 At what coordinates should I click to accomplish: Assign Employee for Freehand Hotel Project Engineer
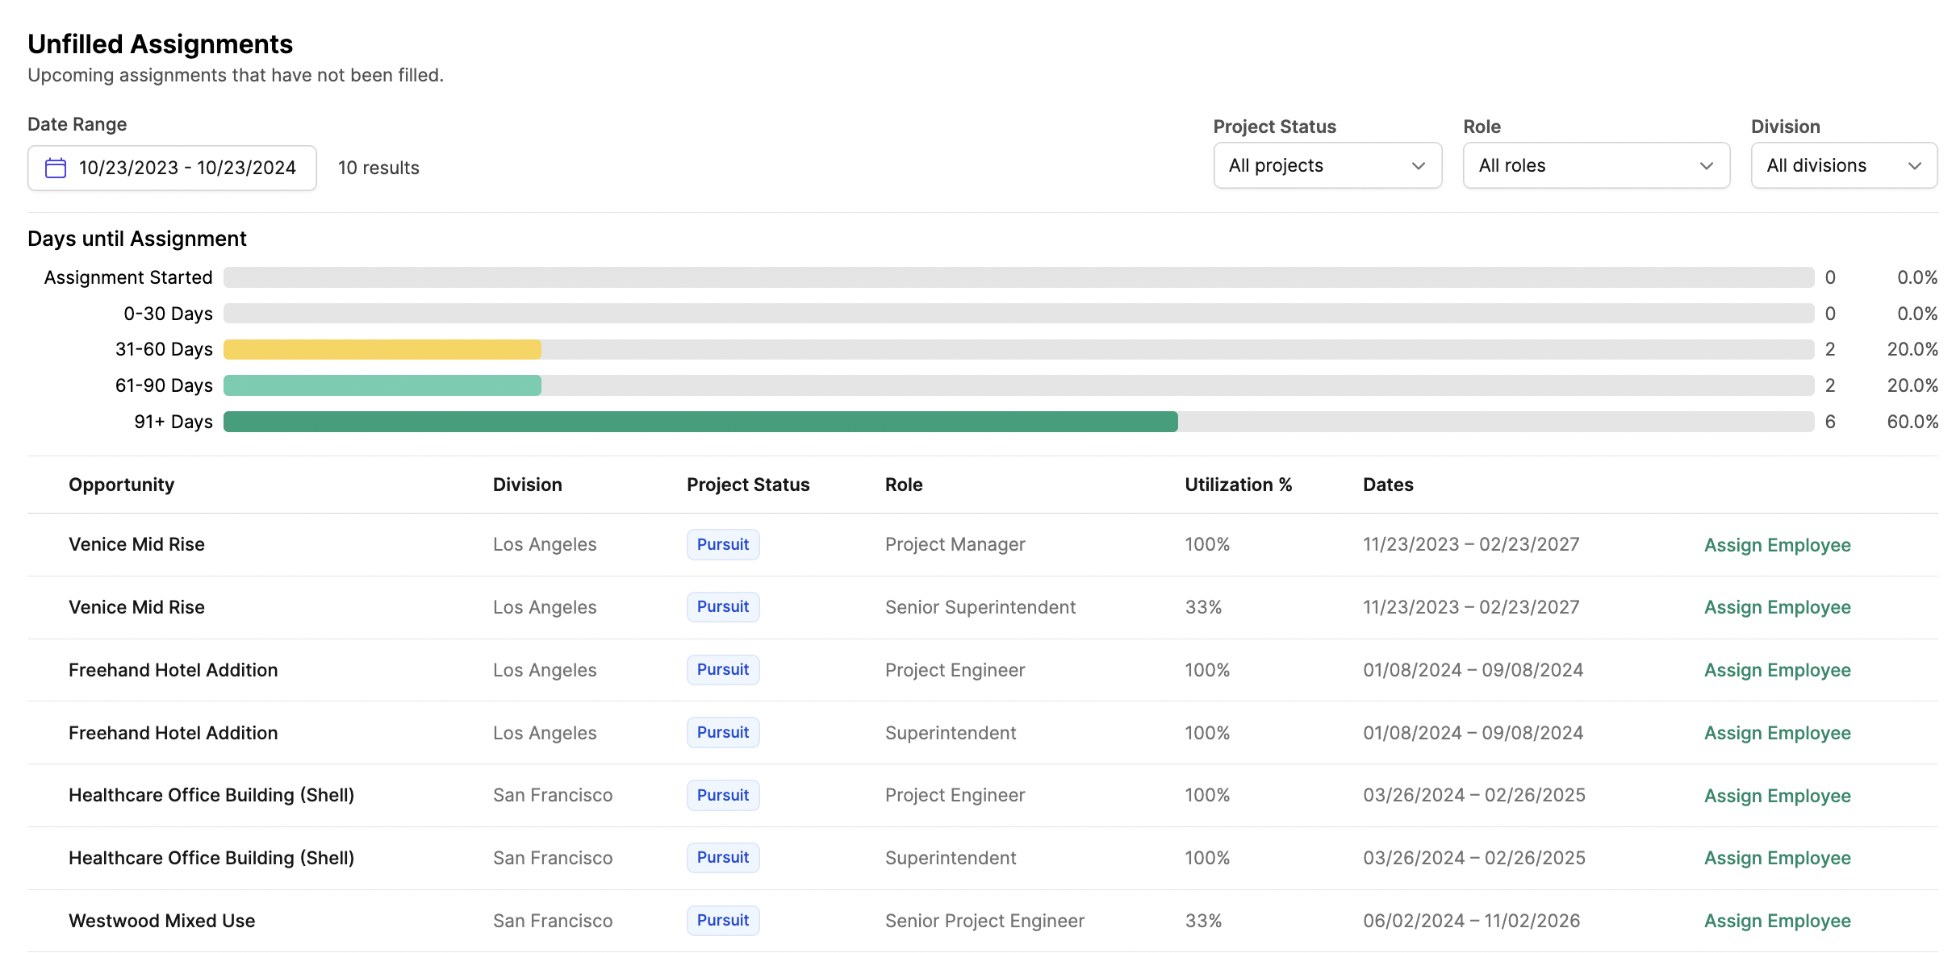pyautogui.click(x=1777, y=670)
